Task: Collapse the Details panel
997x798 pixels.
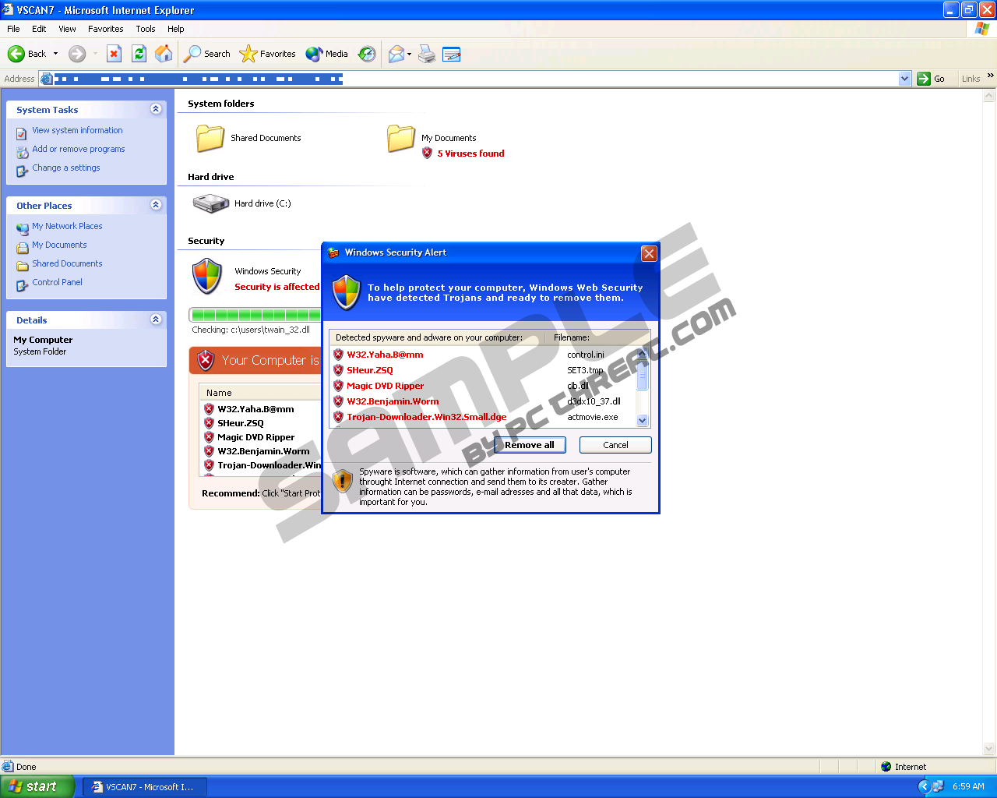Action: (156, 320)
